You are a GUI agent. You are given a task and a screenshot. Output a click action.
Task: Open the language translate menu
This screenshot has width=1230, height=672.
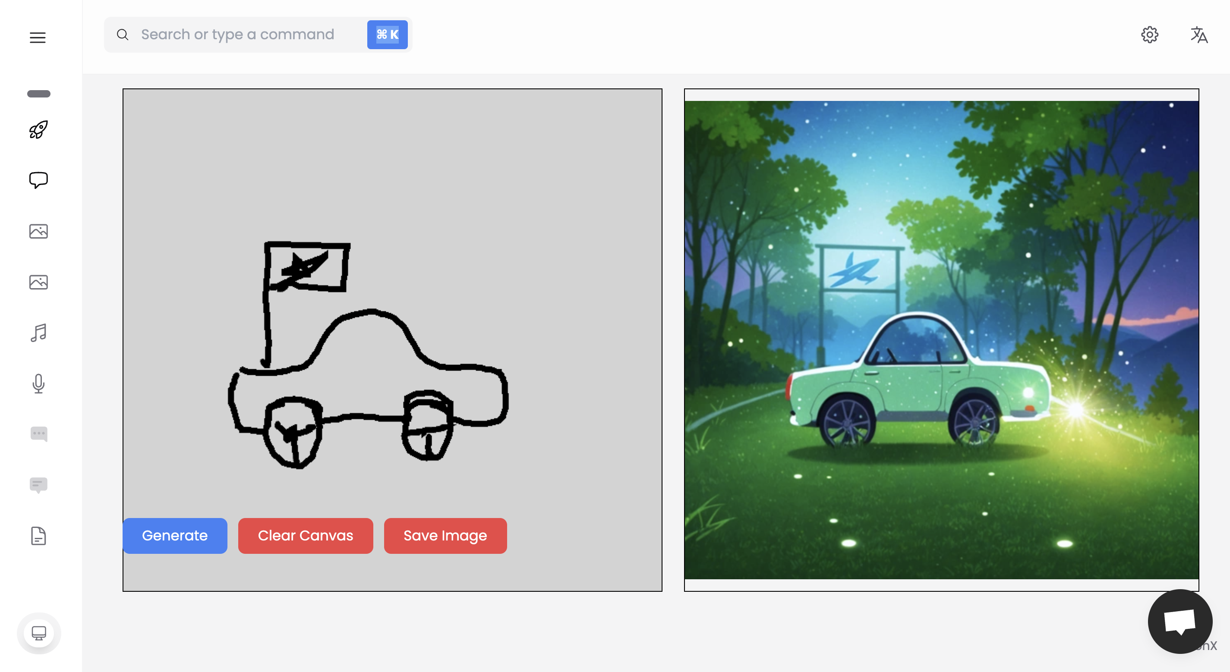point(1198,35)
